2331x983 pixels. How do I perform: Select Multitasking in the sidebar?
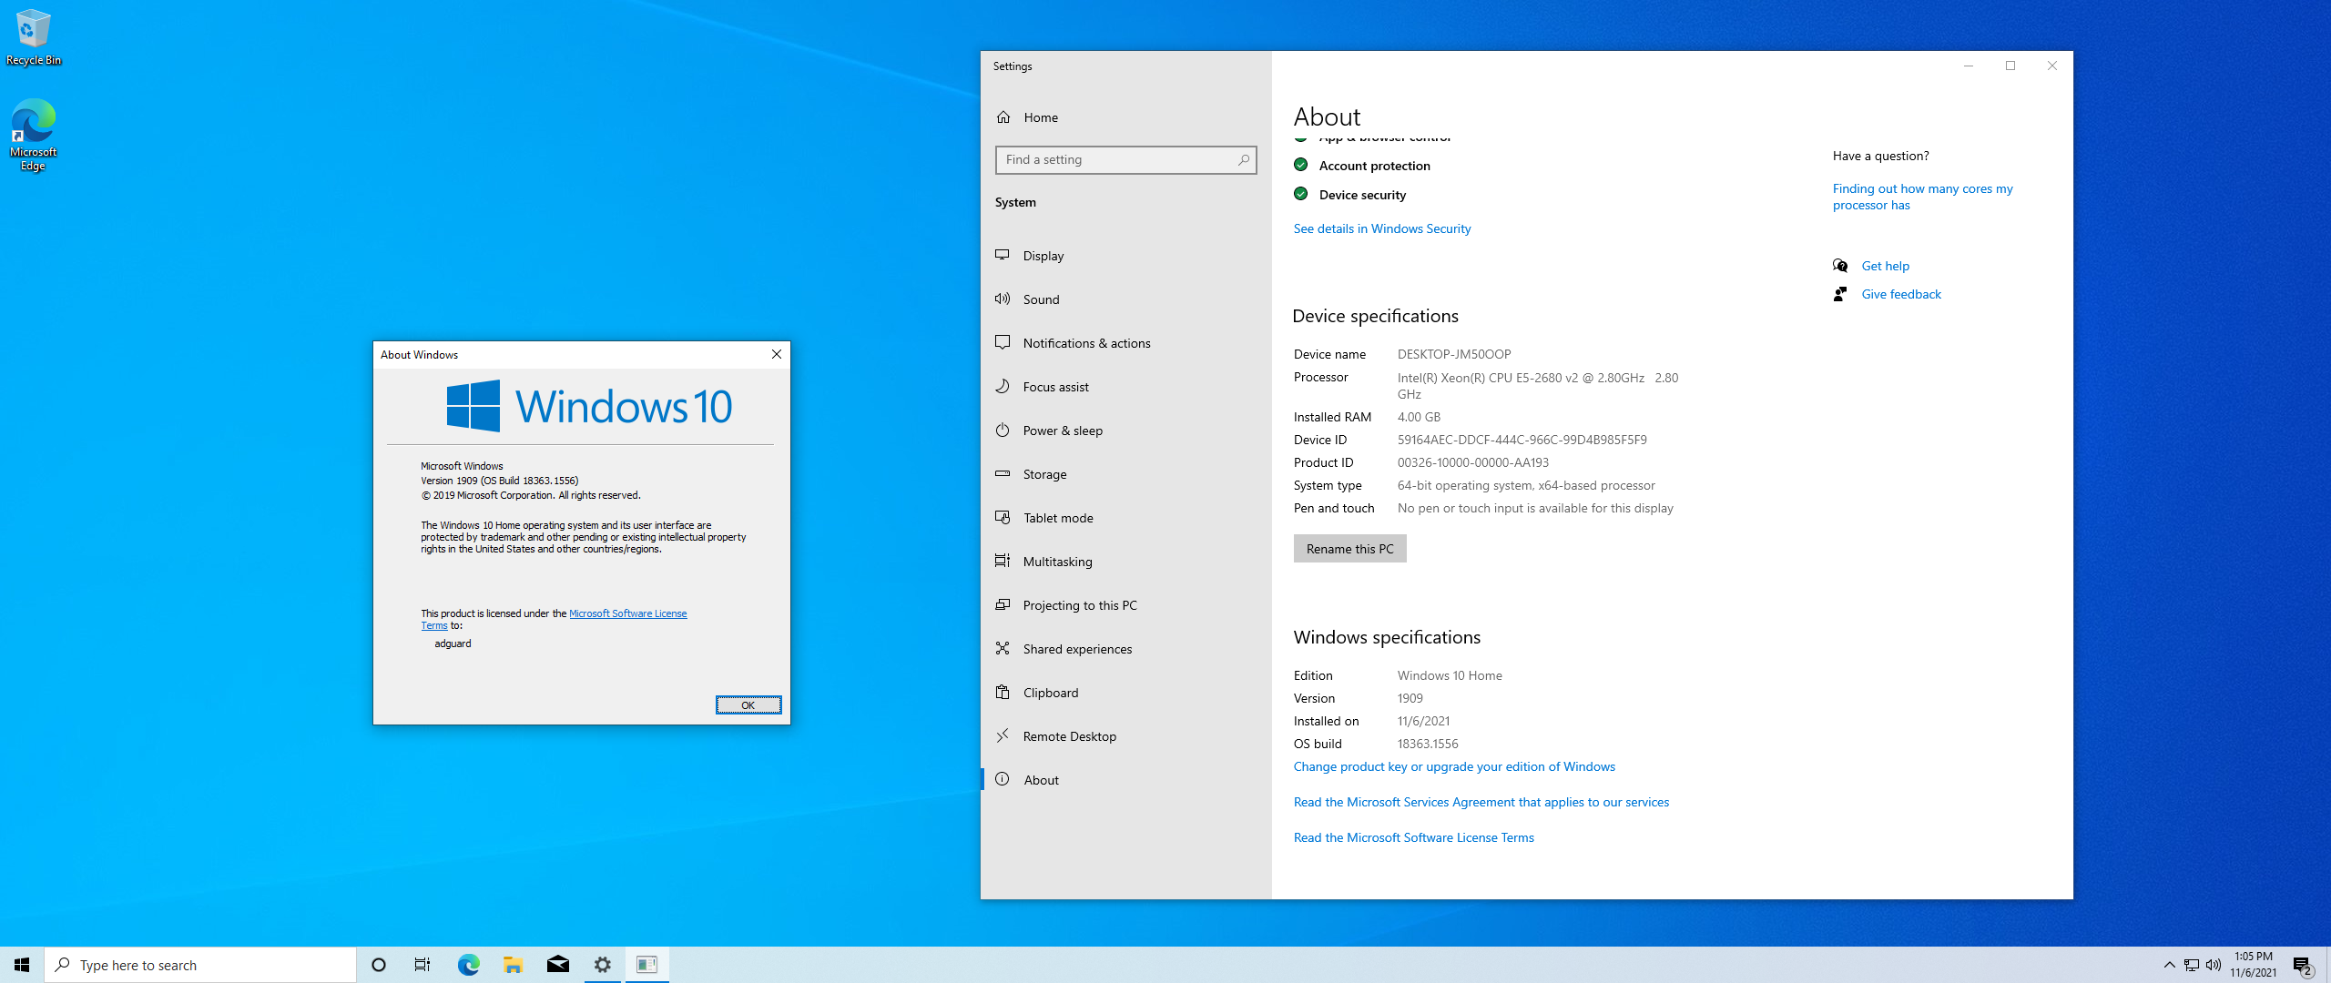[1125, 562]
